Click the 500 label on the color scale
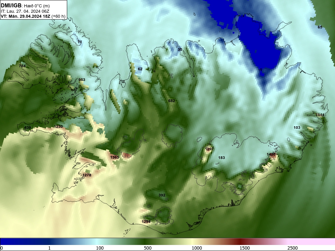The height and width of the screenshot is (251, 335). (x=148, y=248)
